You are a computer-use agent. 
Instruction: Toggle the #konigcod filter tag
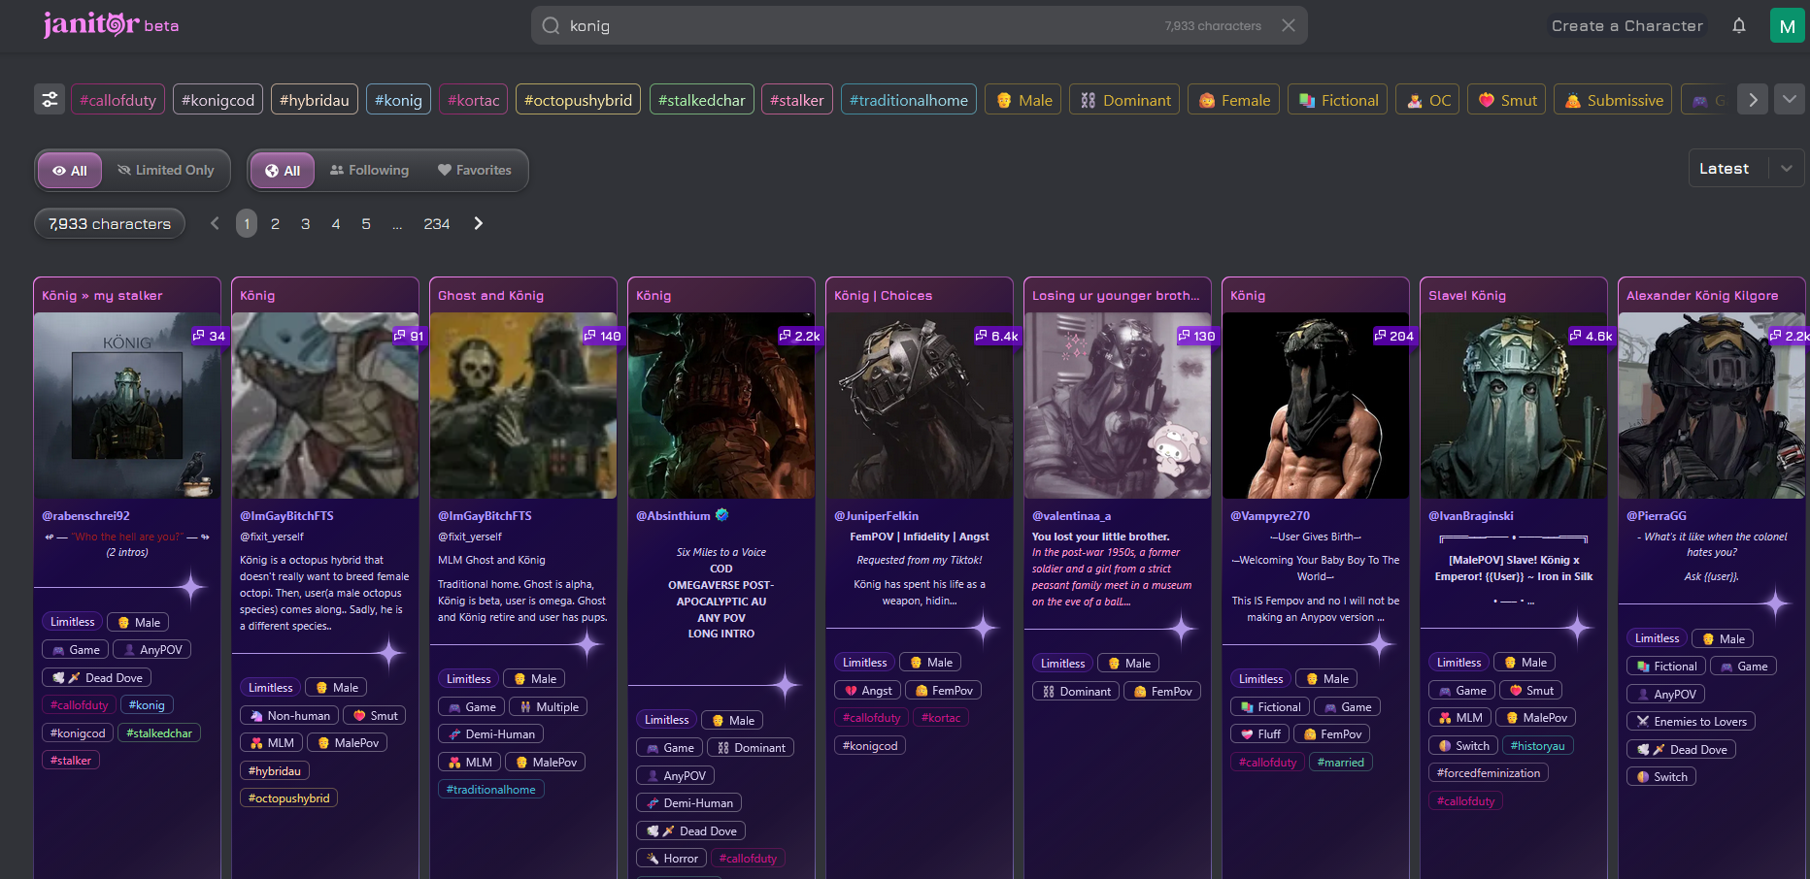218,100
